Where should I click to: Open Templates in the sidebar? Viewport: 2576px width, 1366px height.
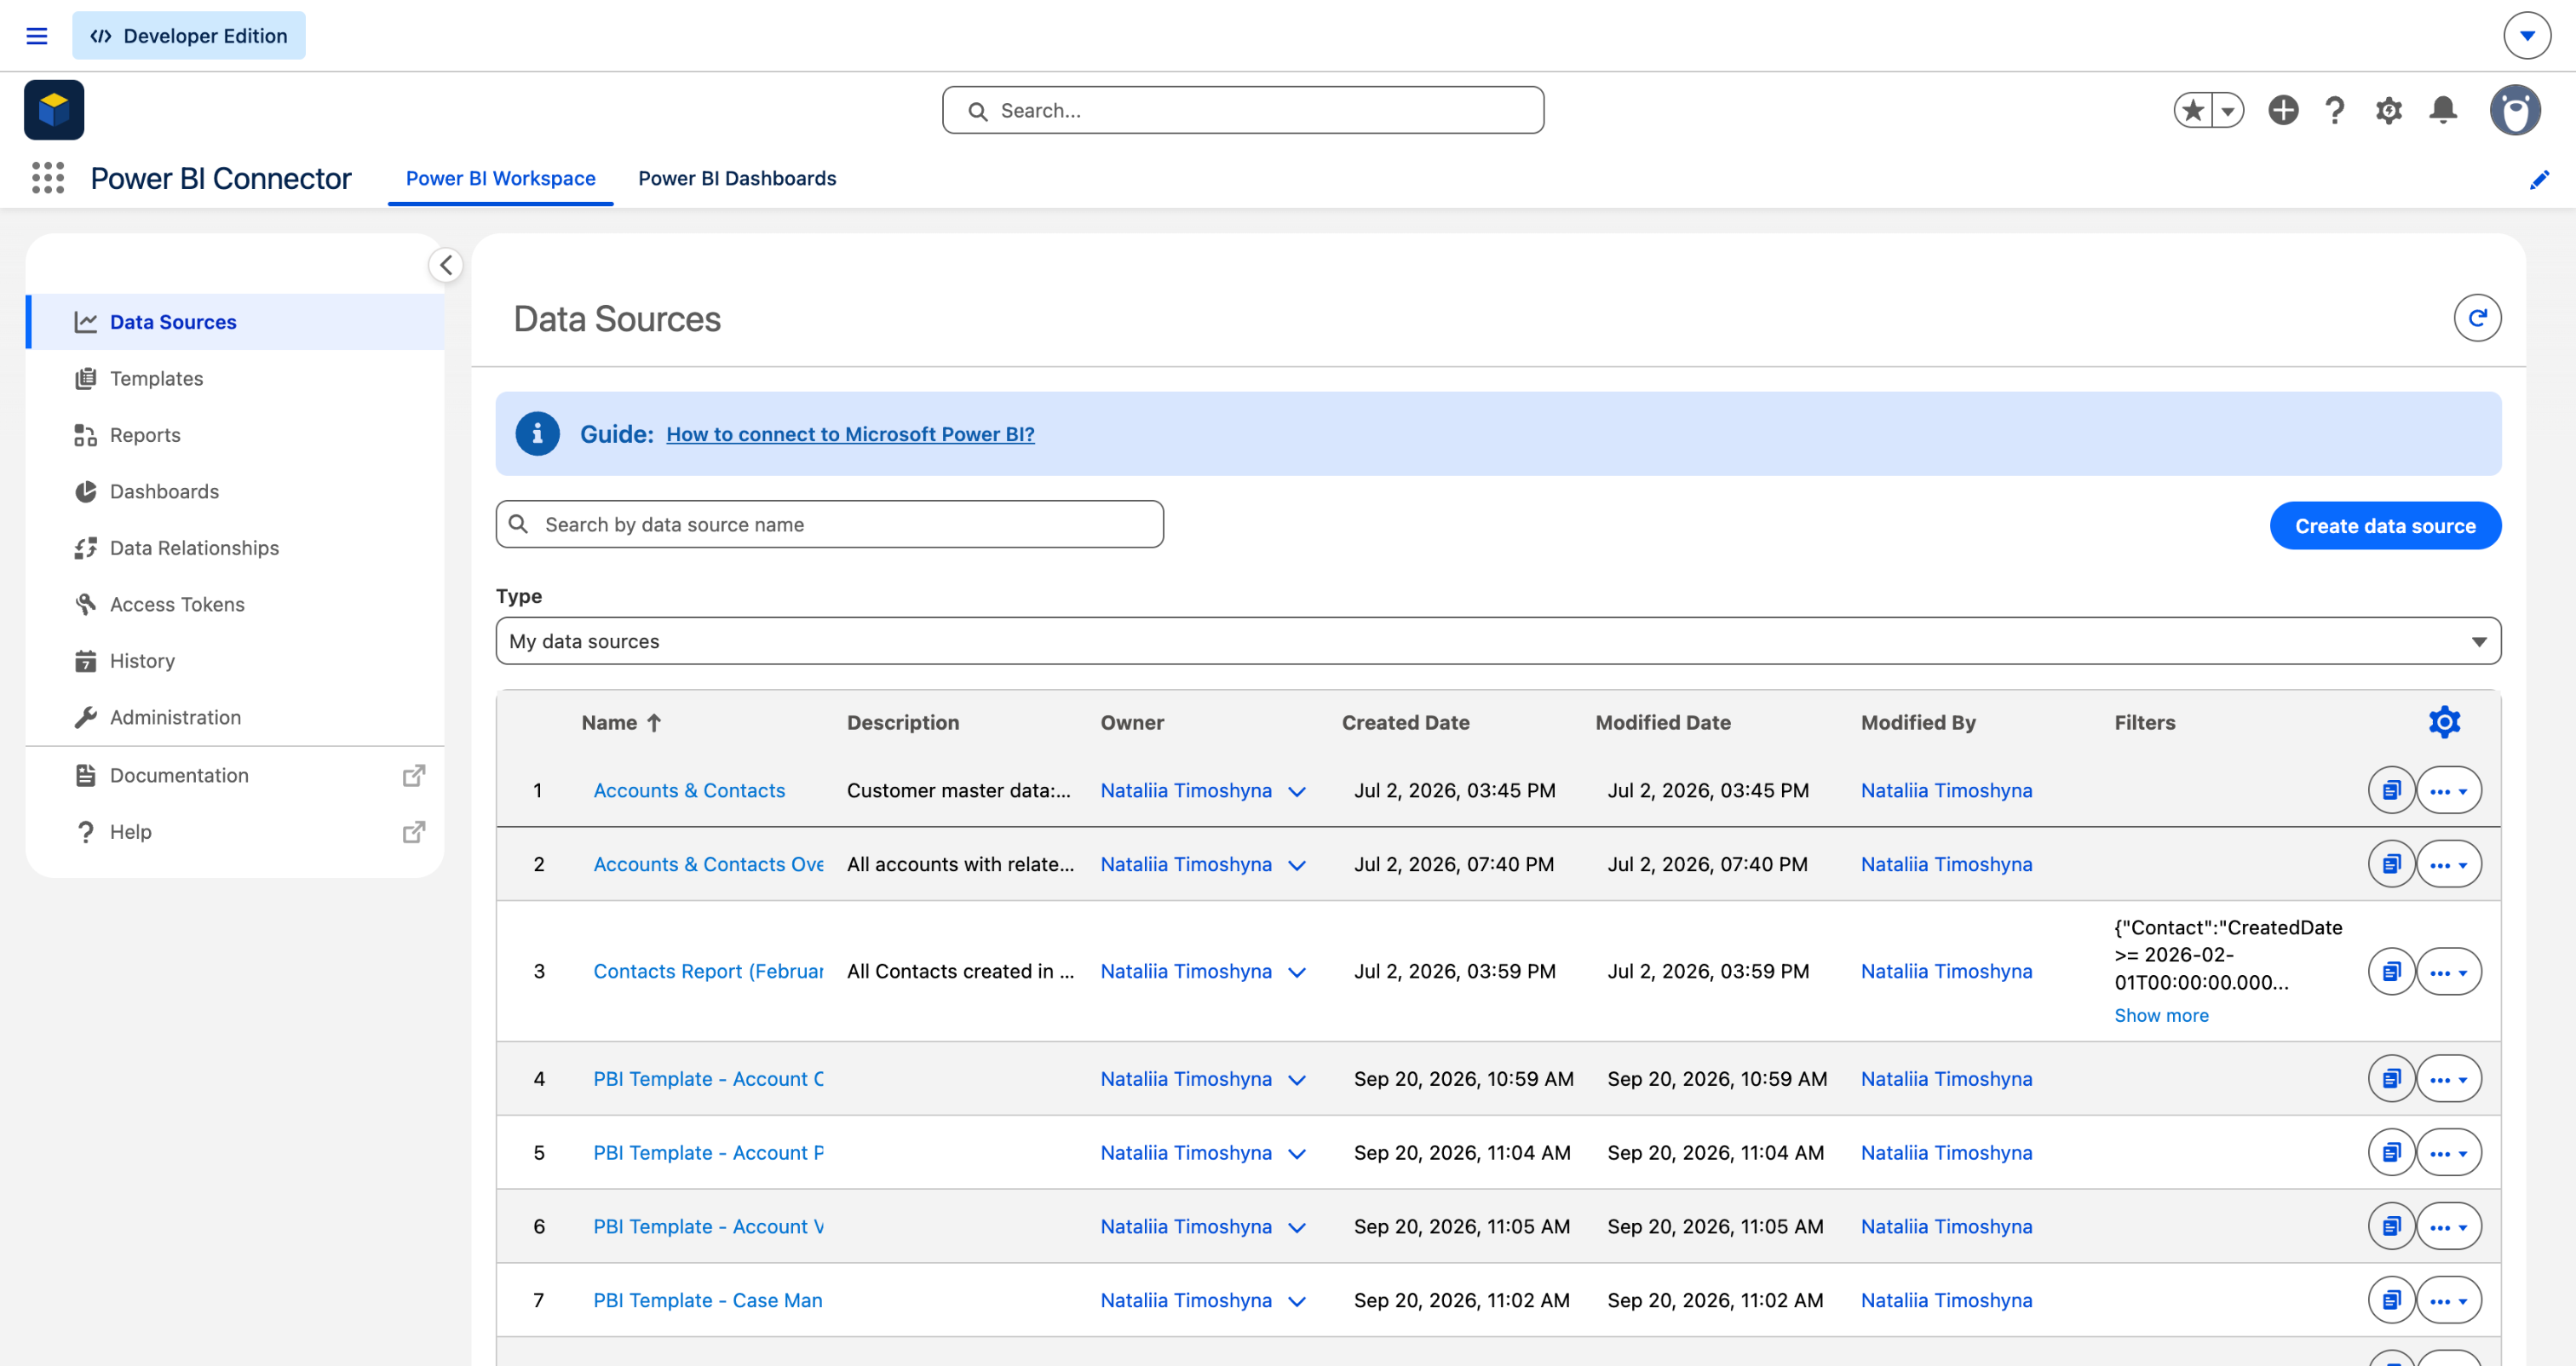point(236,378)
